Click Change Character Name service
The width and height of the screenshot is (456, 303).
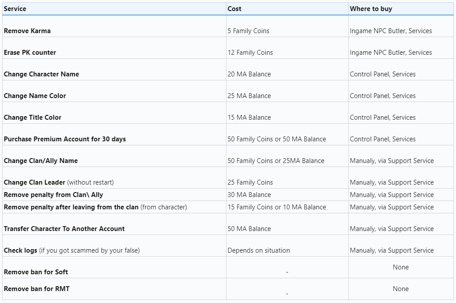[41, 74]
